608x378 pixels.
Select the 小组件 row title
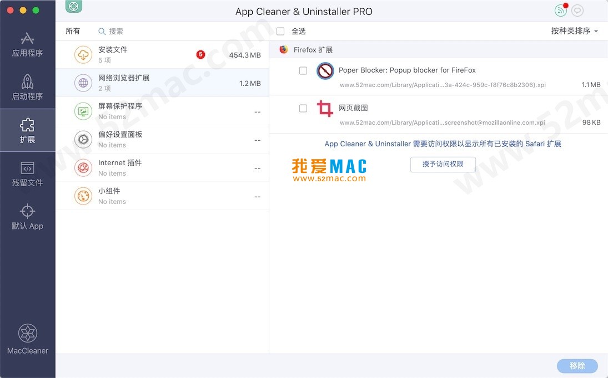tap(109, 191)
